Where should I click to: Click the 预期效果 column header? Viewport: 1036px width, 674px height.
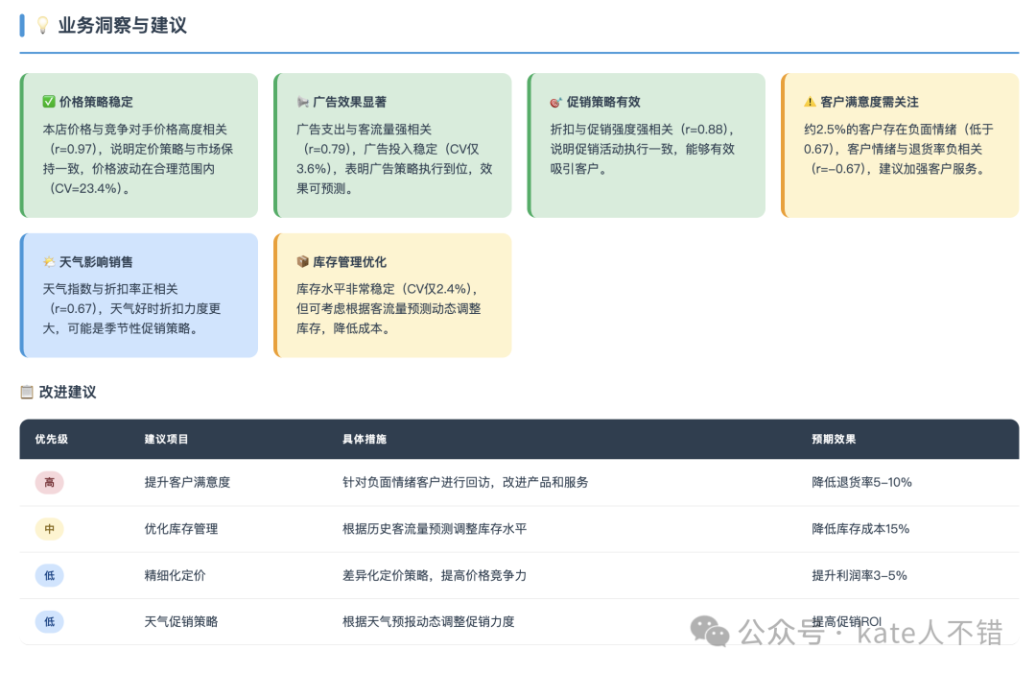[833, 439]
